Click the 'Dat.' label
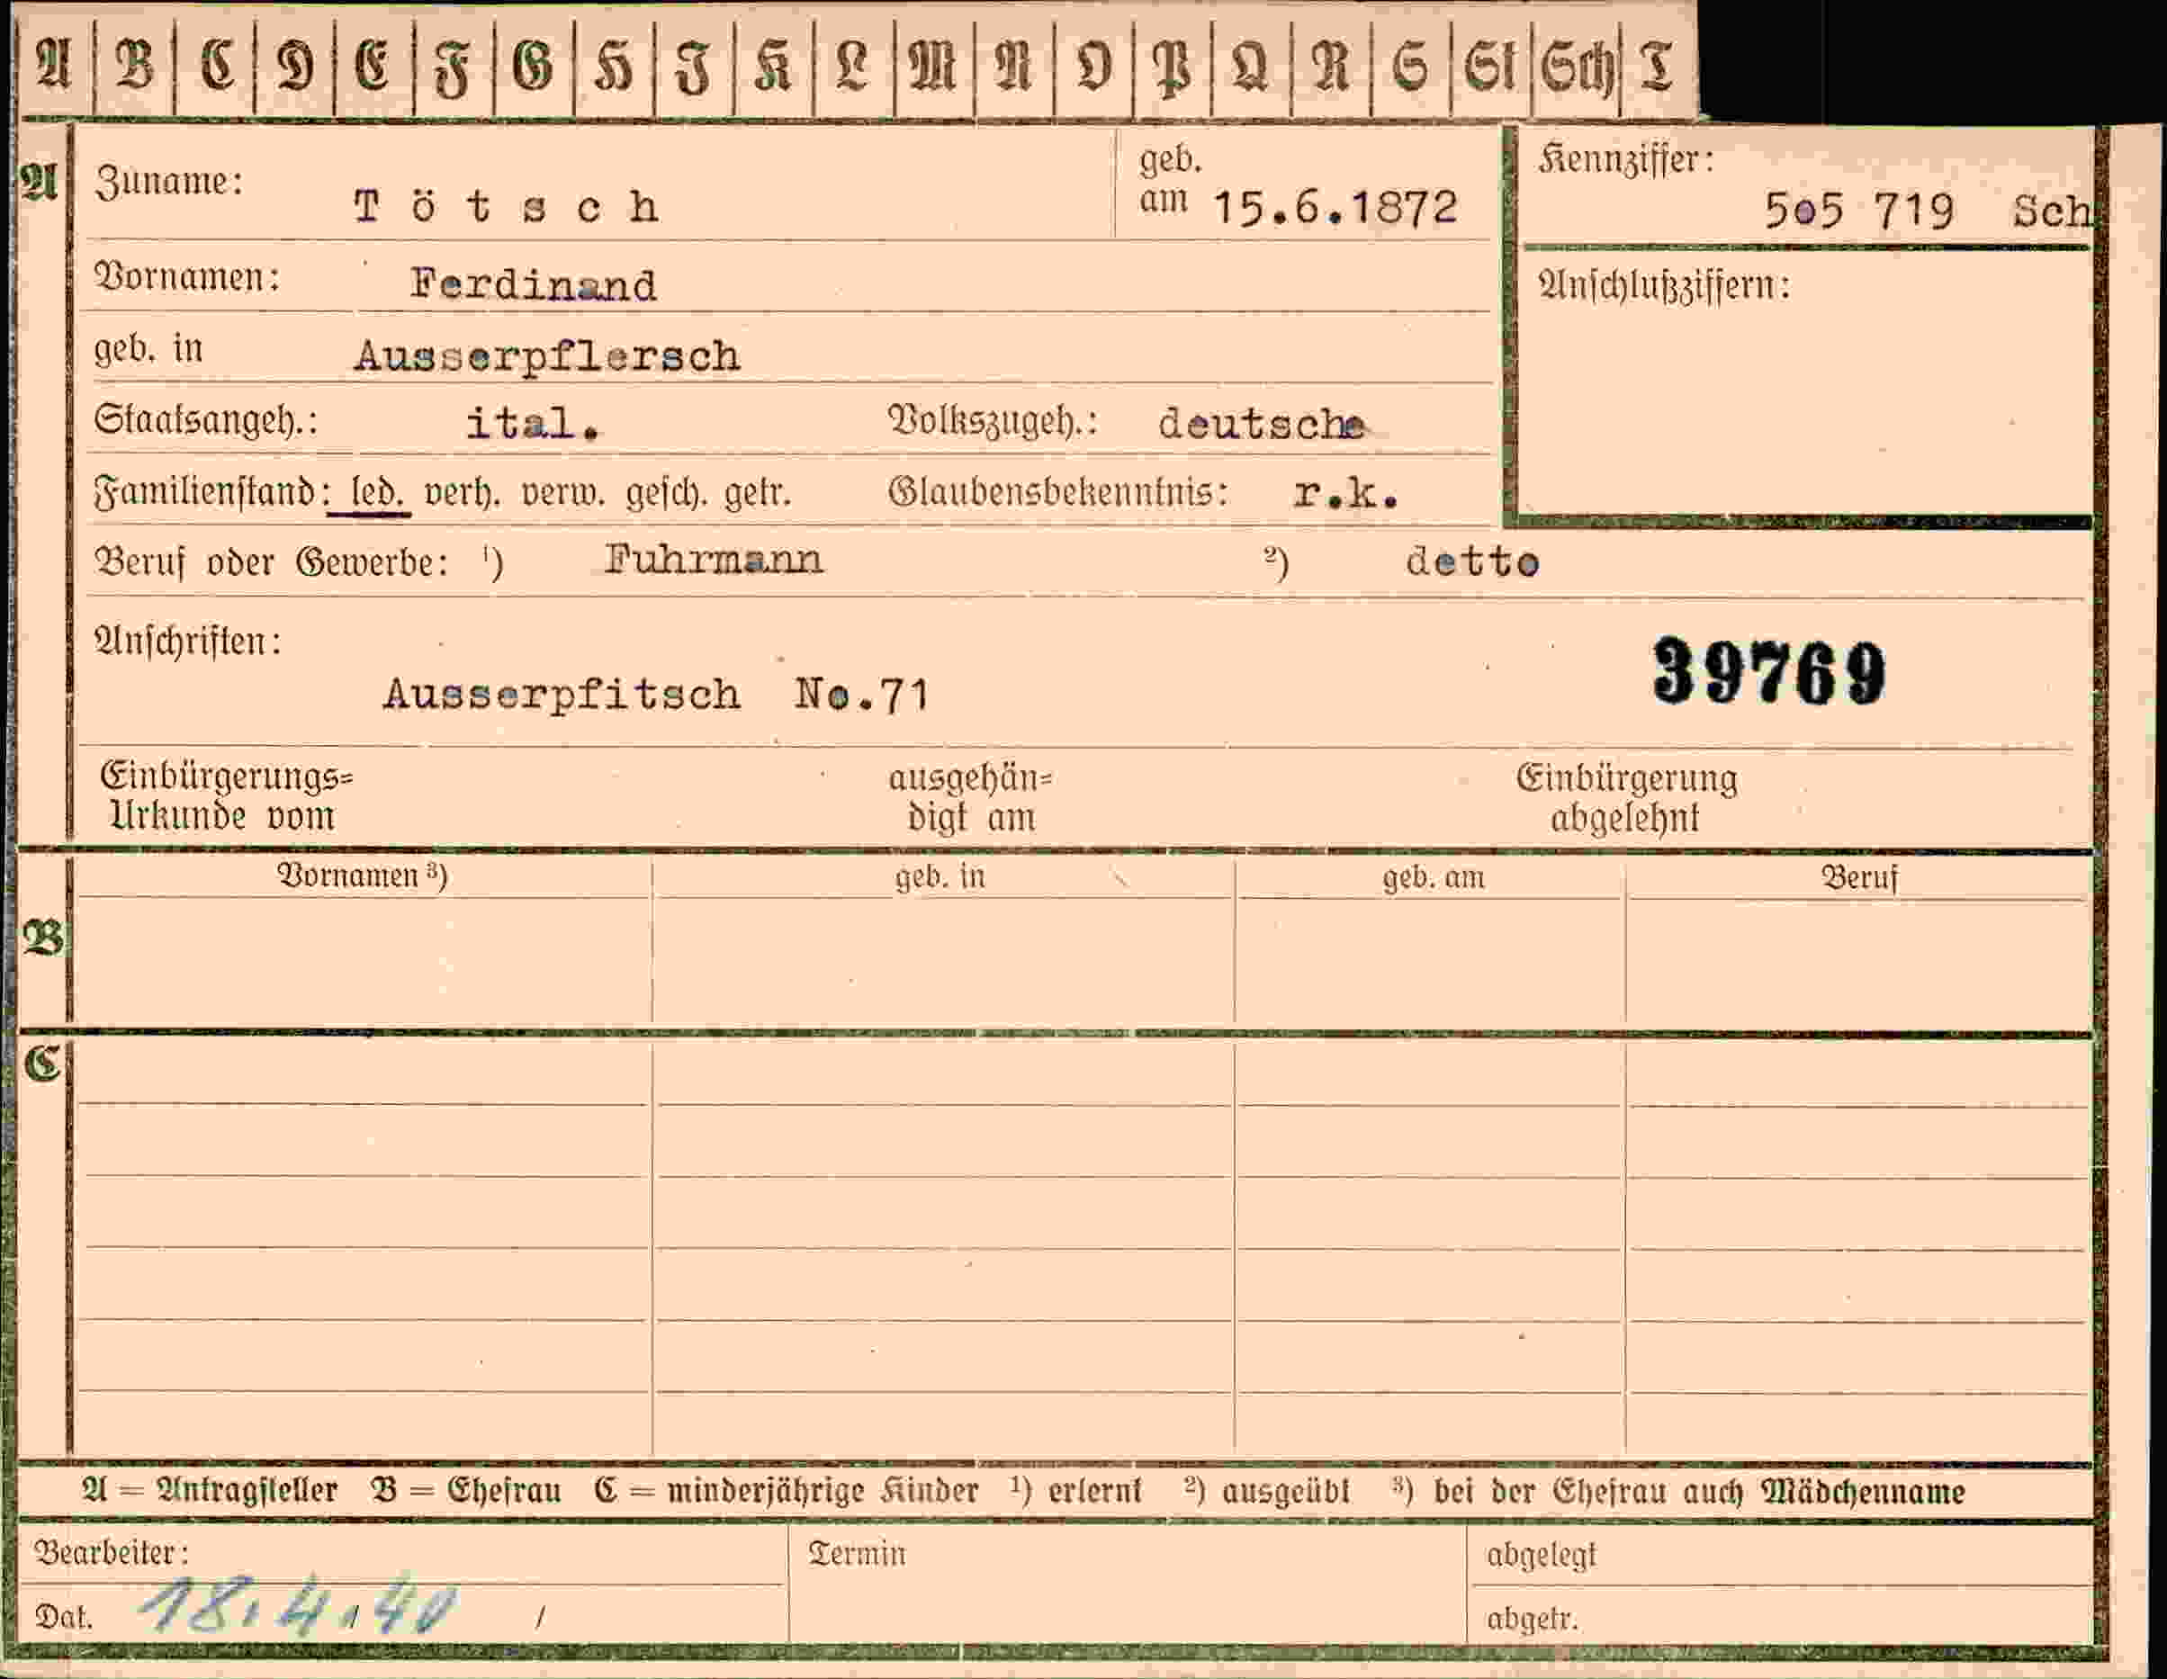2167x1679 pixels. coord(64,1618)
